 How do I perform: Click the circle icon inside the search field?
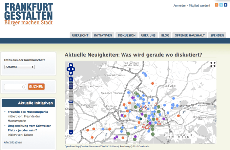tap(24, 87)
